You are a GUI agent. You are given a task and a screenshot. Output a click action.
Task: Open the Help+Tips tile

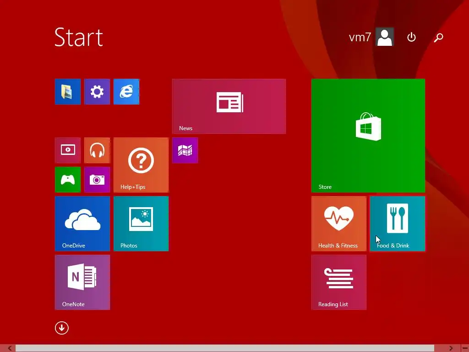pyautogui.click(x=141, y=165)
